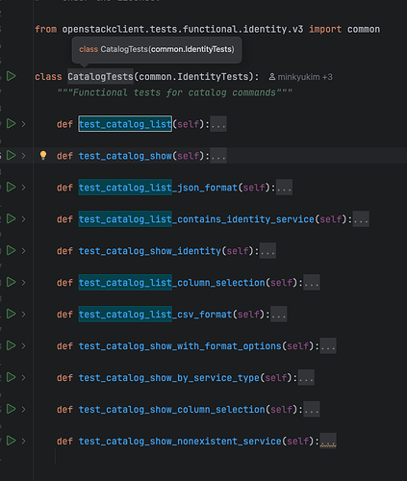Run test_catalog_show using its gutter run icon
Screen dimensions: 407x481
click(12, 156)
